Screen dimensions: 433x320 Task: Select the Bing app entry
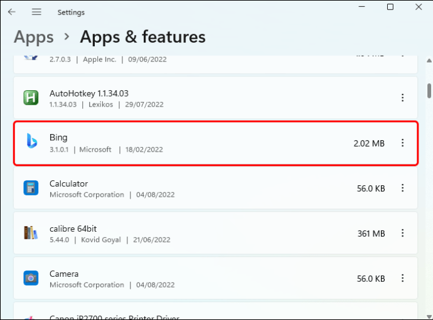pyautogui.click(x=188, y=143)
